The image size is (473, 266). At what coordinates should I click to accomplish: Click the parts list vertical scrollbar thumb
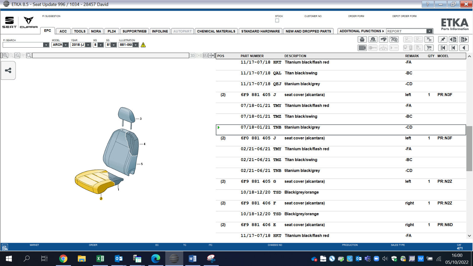(x=469, y=149)
